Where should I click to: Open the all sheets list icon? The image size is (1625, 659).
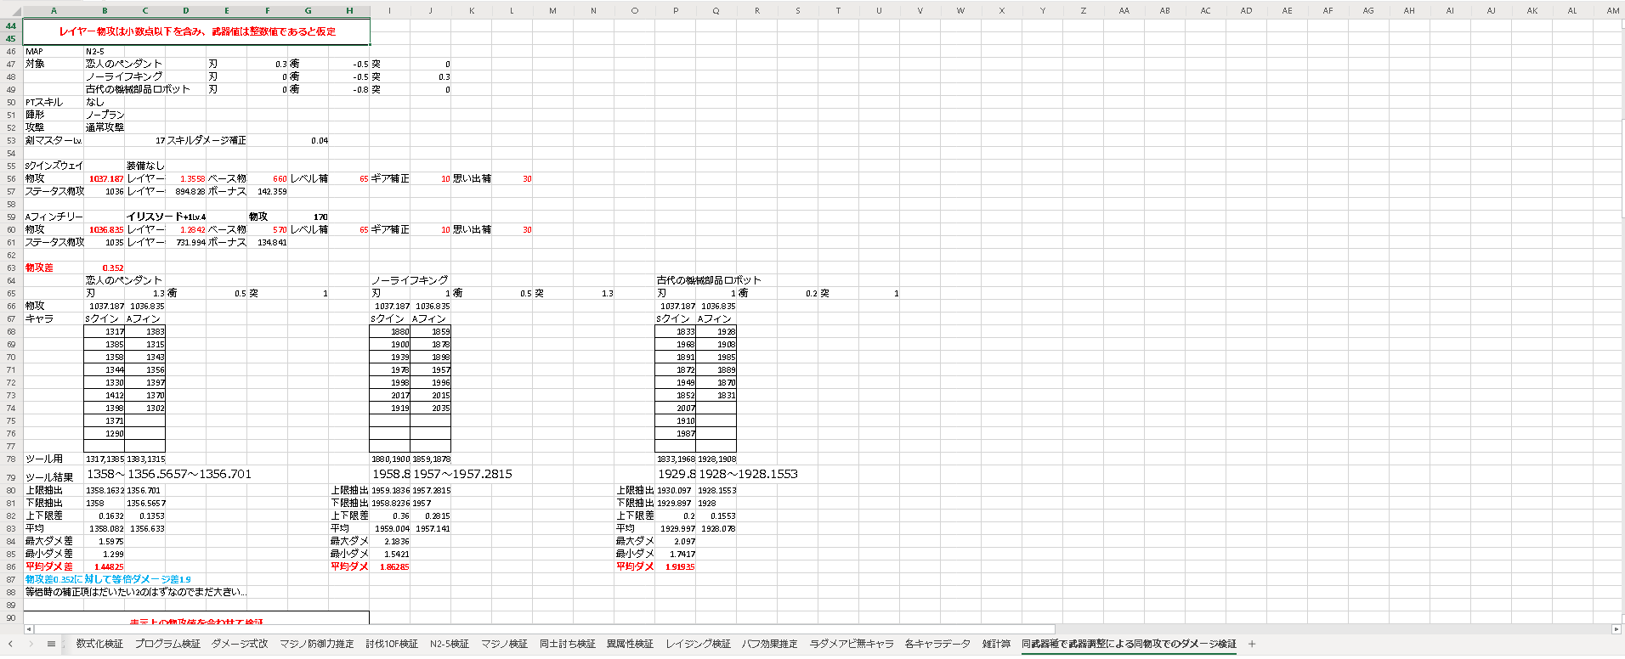click(x=51, y=645)
